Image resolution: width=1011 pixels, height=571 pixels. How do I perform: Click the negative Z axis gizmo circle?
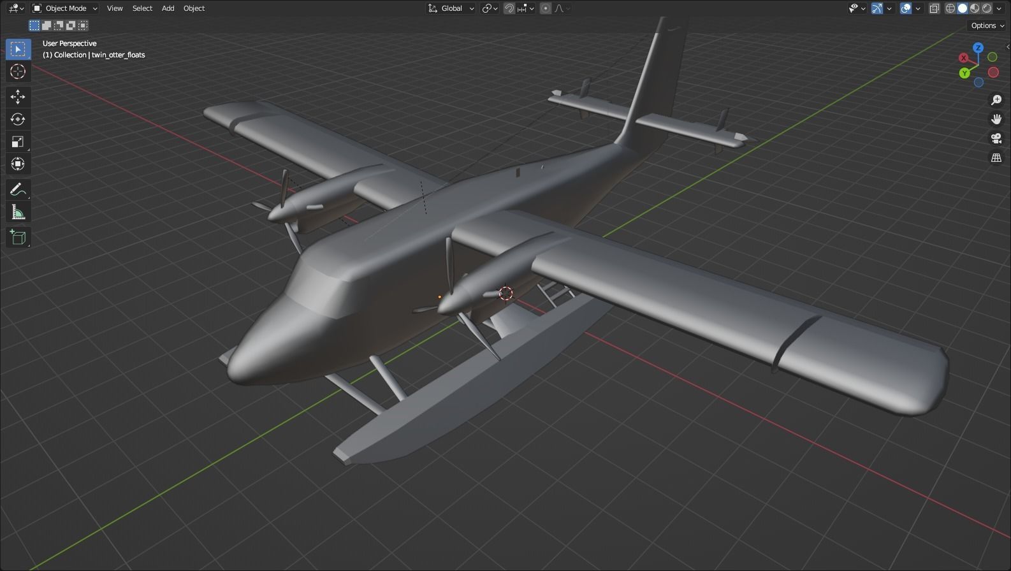pos(978,82)
